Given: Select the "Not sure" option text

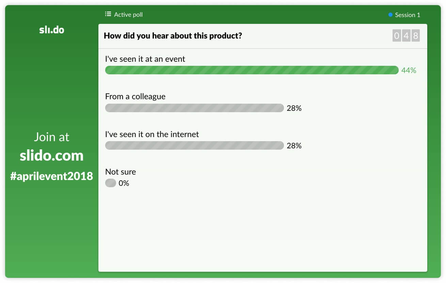Looking at the screenshot, I should pyautogui.click(x=121, y=172).
